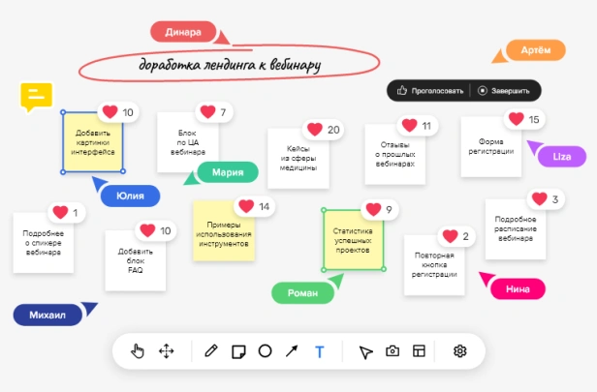Toggle heart on Форма регистрации card
Screen dimensions: 597x392
[x=516, y=119]
